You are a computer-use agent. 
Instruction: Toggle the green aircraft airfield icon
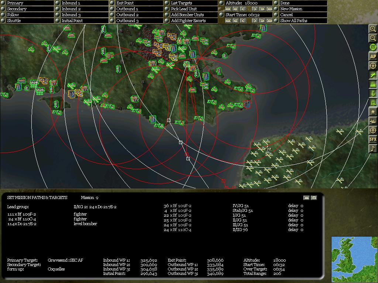pos(373,75)
